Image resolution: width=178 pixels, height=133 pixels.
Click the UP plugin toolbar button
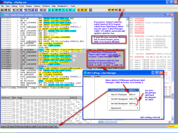click(109, 10)
